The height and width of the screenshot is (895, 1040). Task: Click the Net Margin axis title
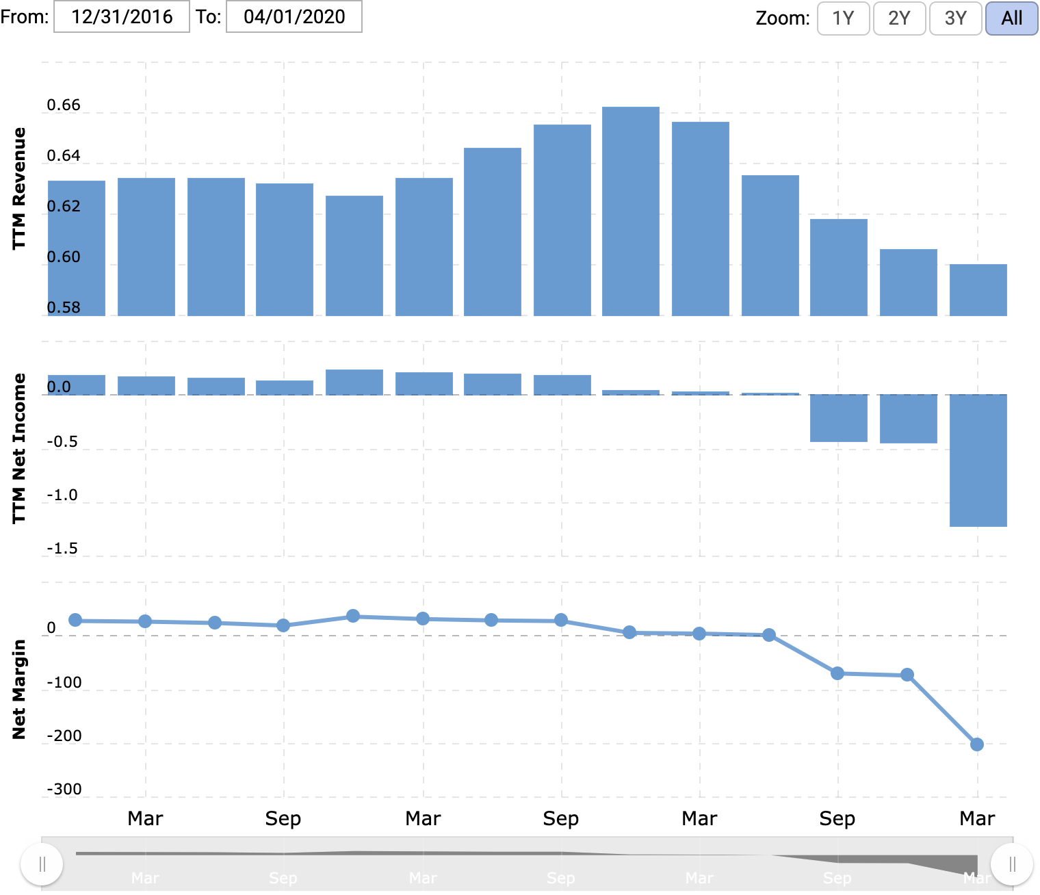click(x=19, y=689)
